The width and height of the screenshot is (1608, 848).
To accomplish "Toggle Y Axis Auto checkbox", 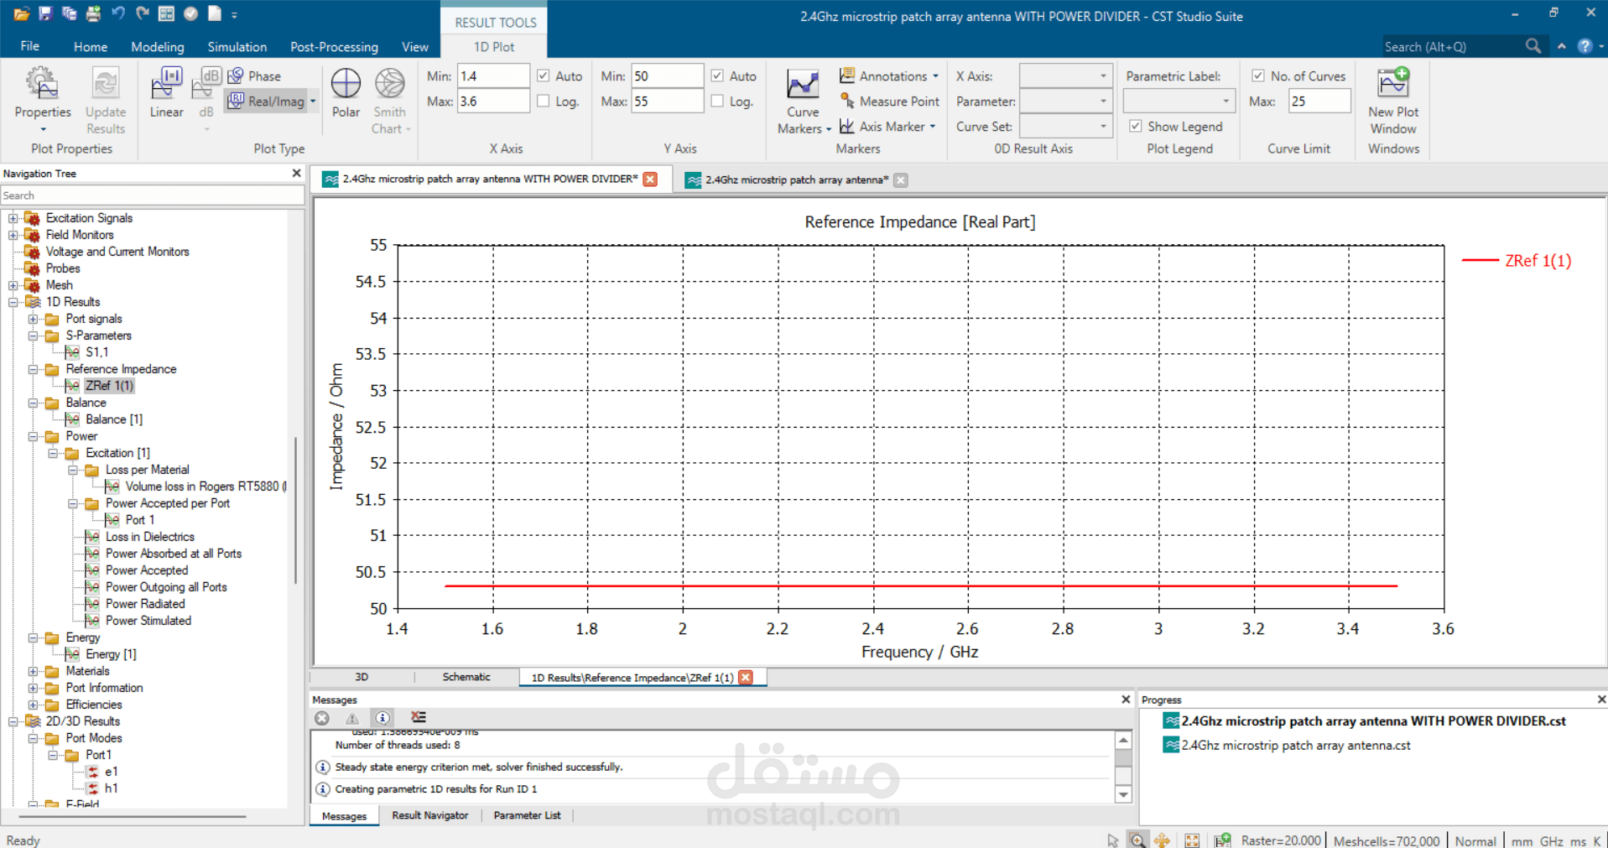I will (717, 75).
